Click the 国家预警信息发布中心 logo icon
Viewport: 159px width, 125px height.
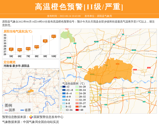pyautogui.click(x=31, y=117)
